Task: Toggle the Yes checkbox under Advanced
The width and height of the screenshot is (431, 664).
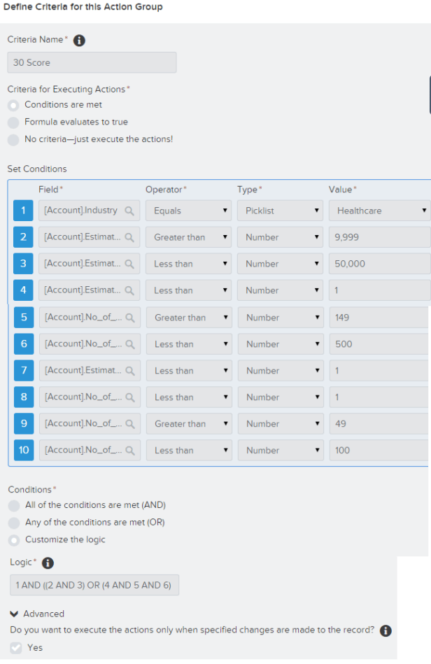Action: click(16, 648)
